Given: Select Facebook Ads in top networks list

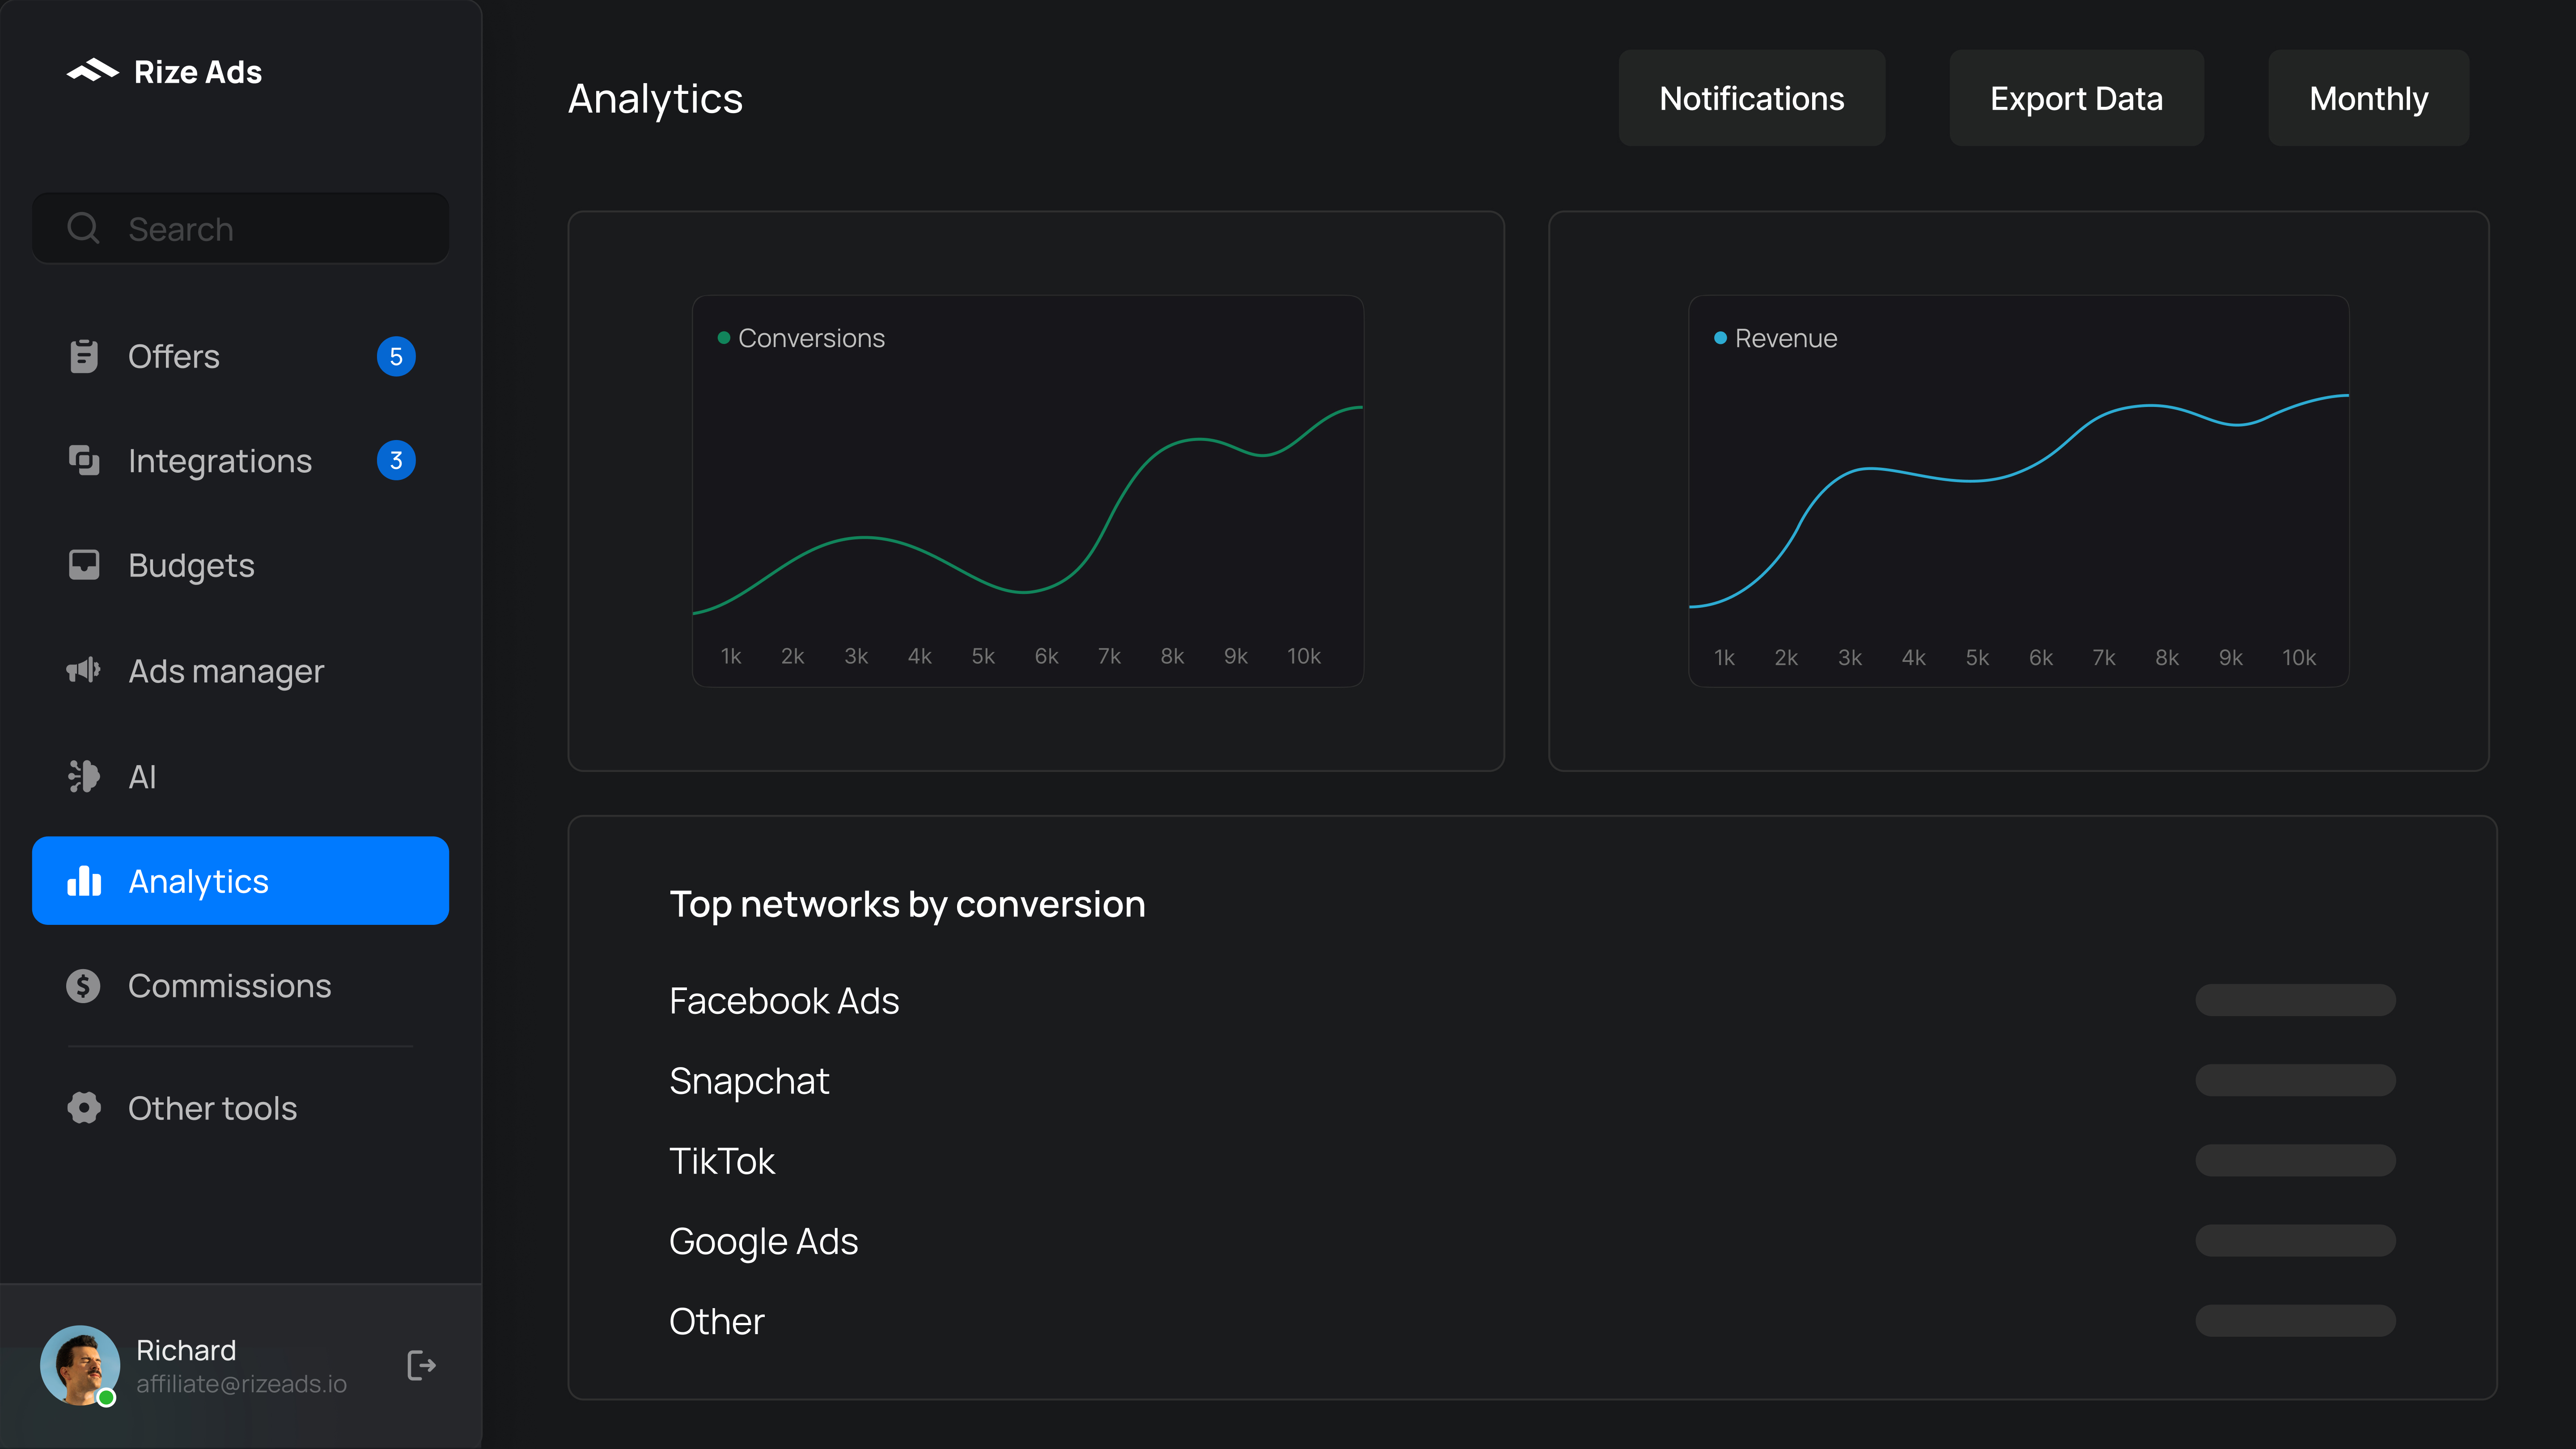Looking at the screenshot, I should [x=784, y=1000].
